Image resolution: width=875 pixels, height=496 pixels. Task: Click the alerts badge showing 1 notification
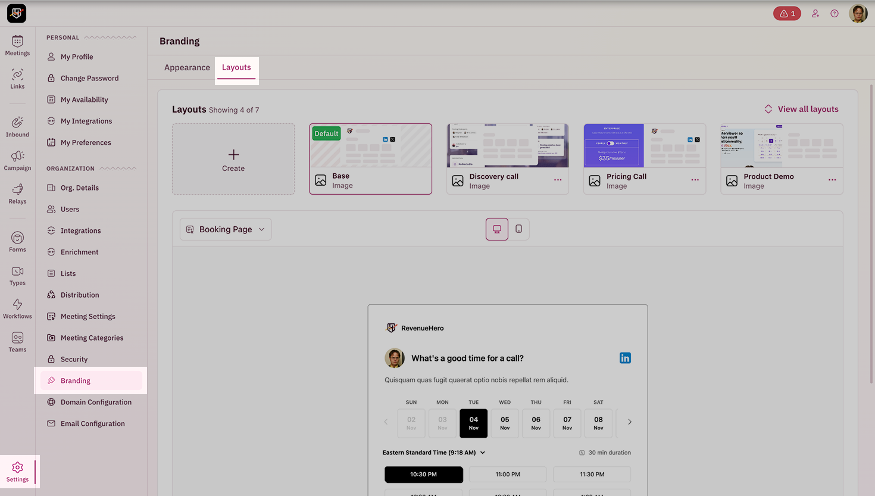(787, 13)
